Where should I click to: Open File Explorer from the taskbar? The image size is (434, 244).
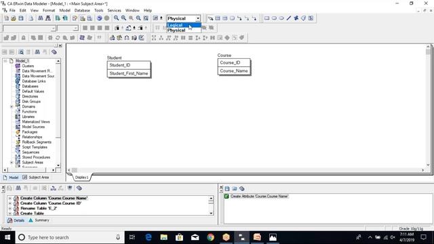[x=164, y=237]
